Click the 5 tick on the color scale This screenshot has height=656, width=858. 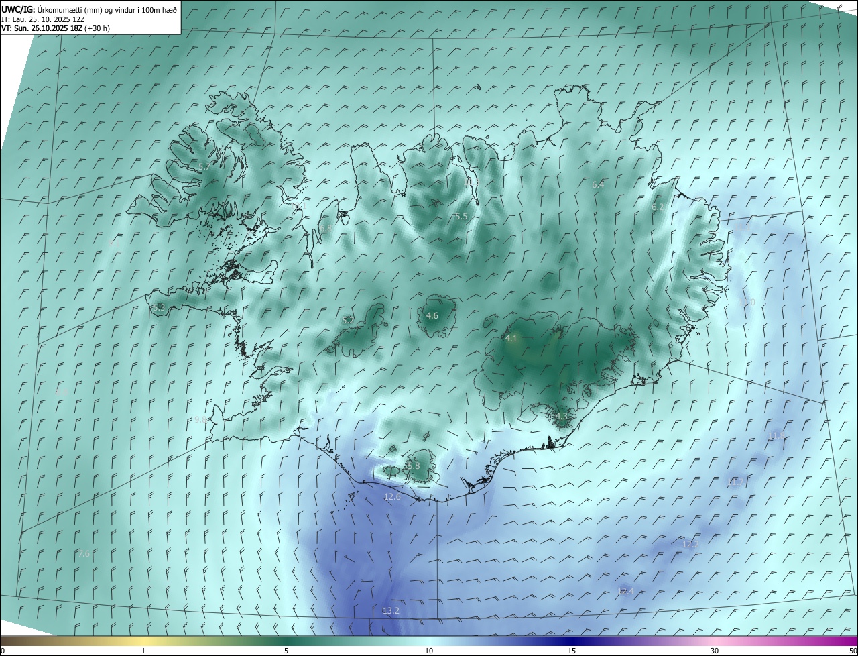(x=286, y=651)
